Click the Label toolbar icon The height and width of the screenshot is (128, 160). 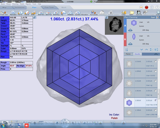click(x=124, y=12)
